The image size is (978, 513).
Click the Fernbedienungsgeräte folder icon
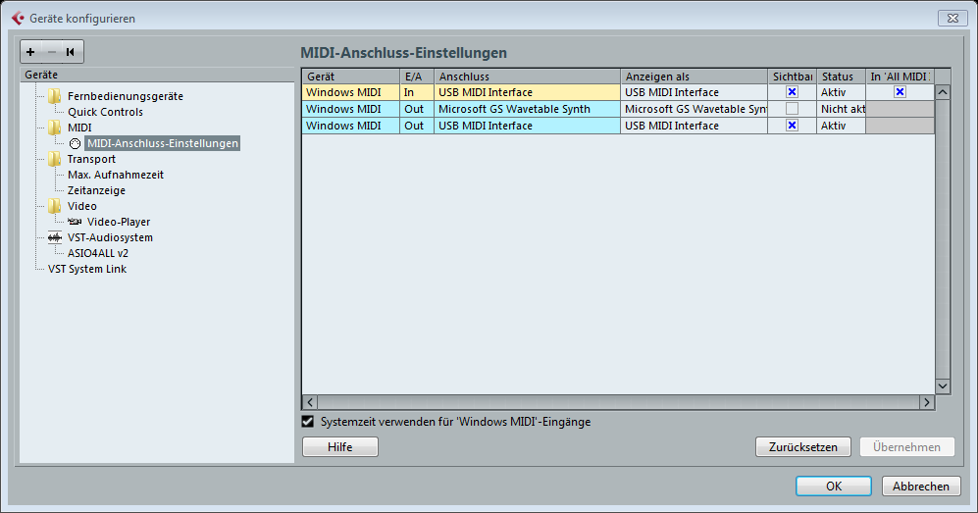55,96
